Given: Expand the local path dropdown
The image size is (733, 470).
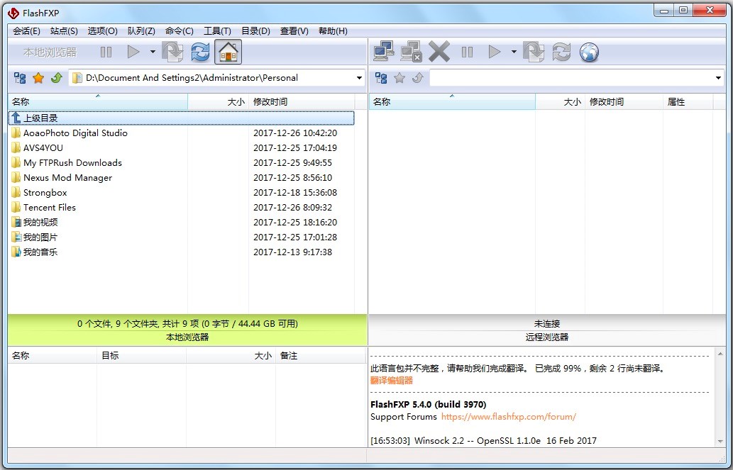Looking at the screenshot, I should click(x=359, y=78).
